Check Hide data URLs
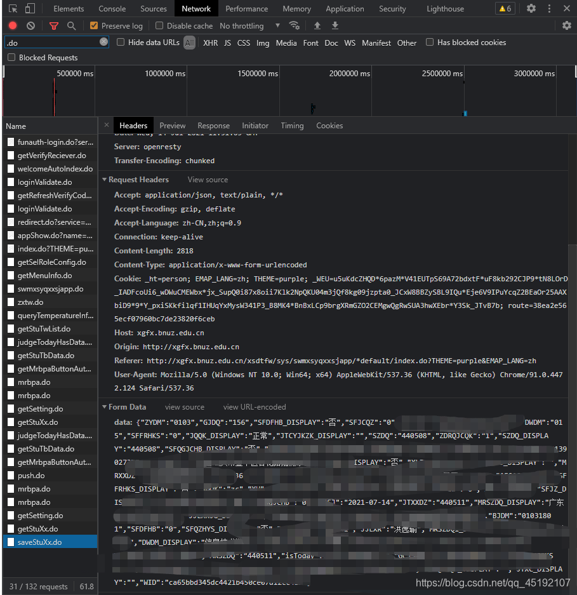Screen dimensions: 577x595 120,42
